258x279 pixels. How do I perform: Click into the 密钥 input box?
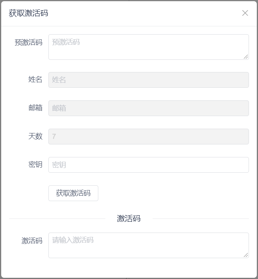click(148, 164)
